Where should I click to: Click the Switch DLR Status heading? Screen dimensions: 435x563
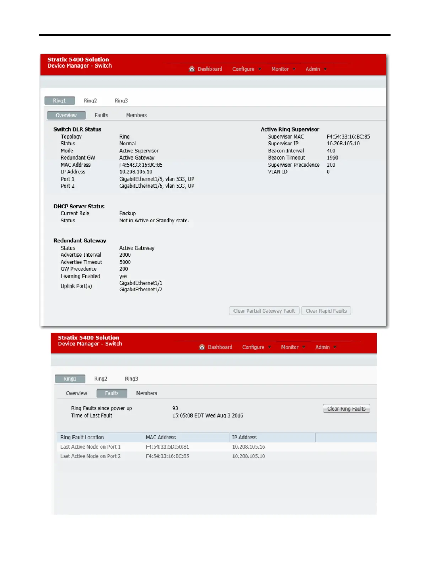tap(77, 129)
